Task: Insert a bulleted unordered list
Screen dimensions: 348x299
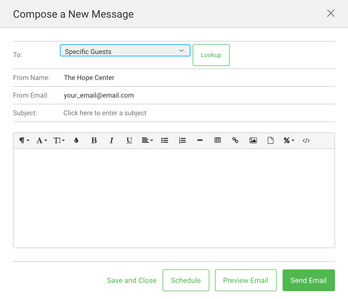Action: coord(165,140)
